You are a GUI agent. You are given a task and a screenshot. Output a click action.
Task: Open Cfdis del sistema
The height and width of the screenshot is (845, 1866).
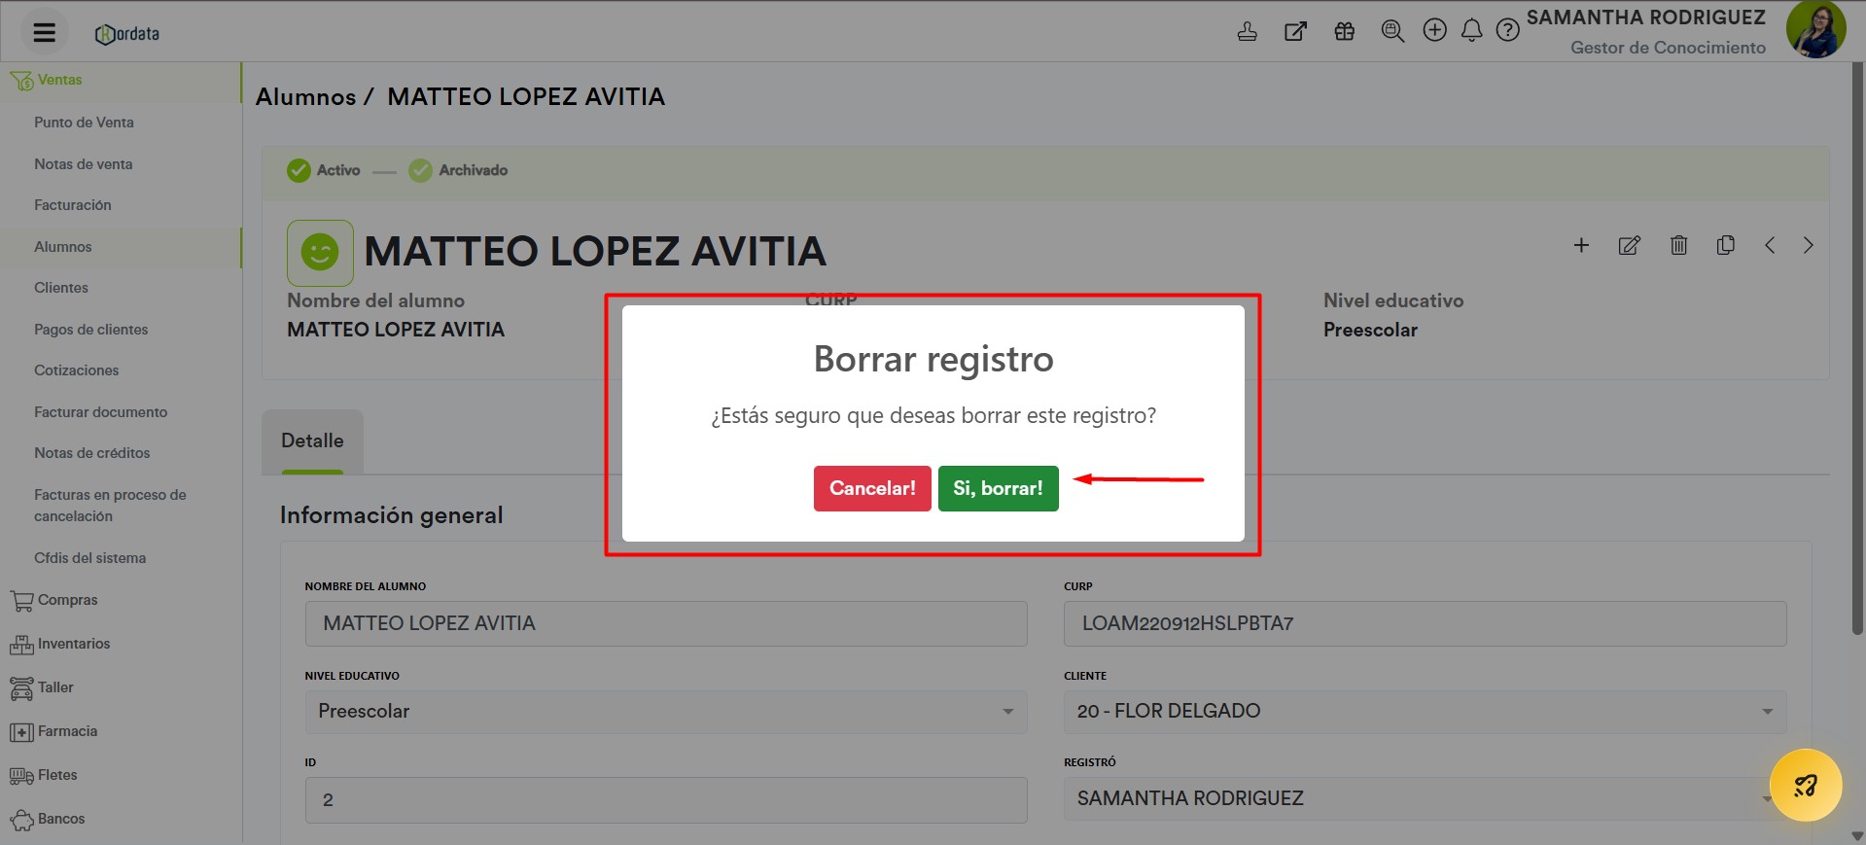[x=89, y=558]
